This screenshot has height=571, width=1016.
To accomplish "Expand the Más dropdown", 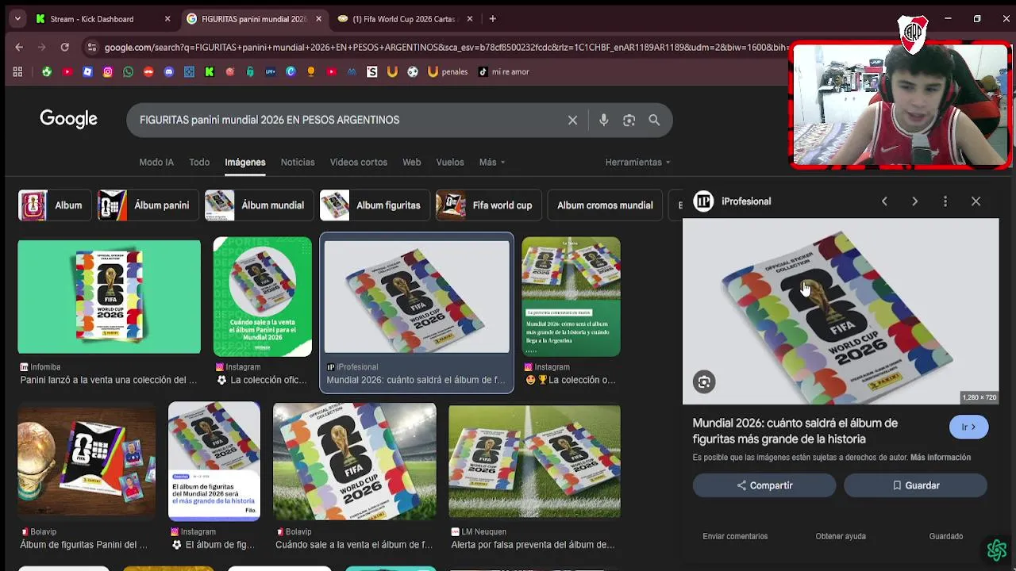I will tap(491, 162).
